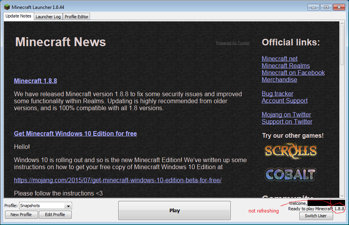Open the Minecraft Realms link
Viewport: 349px width, 225px height.
click(286, 66)
